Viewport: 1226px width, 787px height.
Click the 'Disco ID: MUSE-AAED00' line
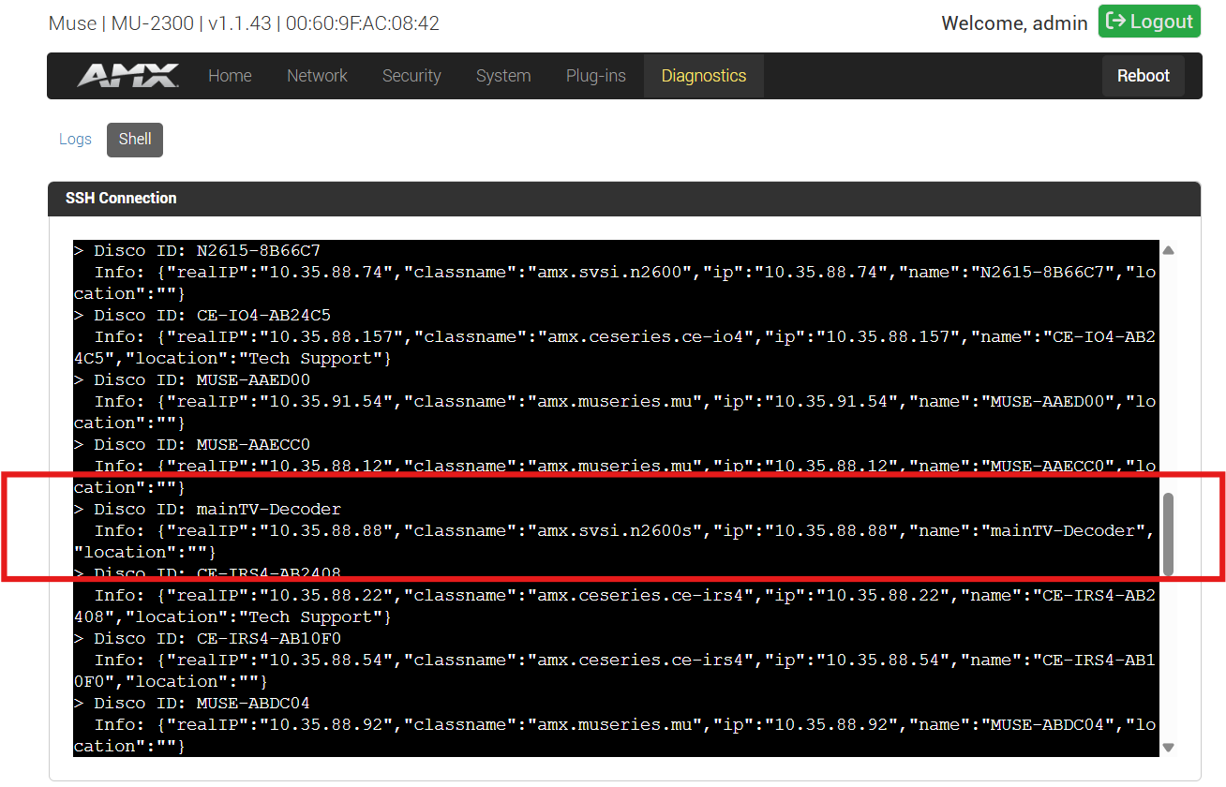click(x=192, y=379)
